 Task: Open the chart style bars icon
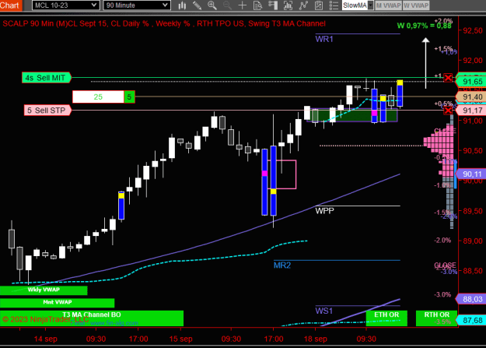pyautogui.click(x=182, y=5)
